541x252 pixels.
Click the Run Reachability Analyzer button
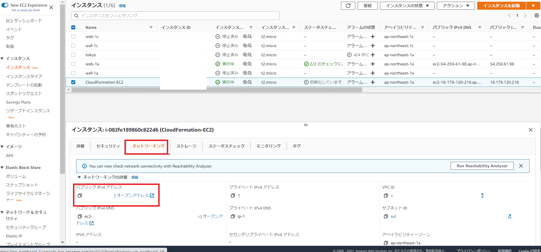pyautogui.click(x=482, y=166)
